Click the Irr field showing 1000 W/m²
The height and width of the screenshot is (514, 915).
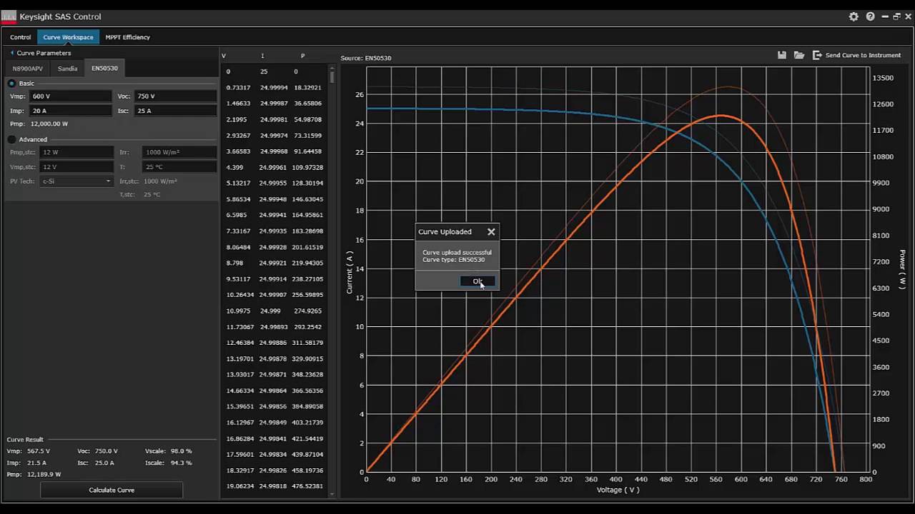(x=179, y=152)
